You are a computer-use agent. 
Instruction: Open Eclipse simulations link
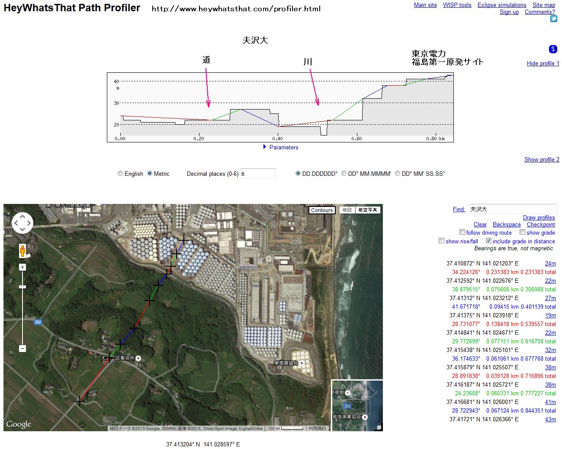(502, 5)
